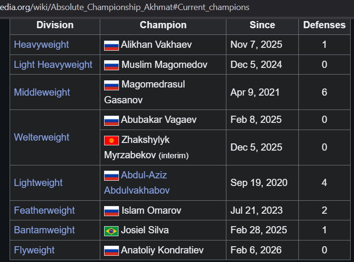
Task: Click flag beside Magomedrasul Gasanov
Action: coord(111,85)
